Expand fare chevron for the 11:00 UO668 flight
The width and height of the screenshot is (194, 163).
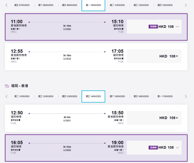[x=177, y=27]
